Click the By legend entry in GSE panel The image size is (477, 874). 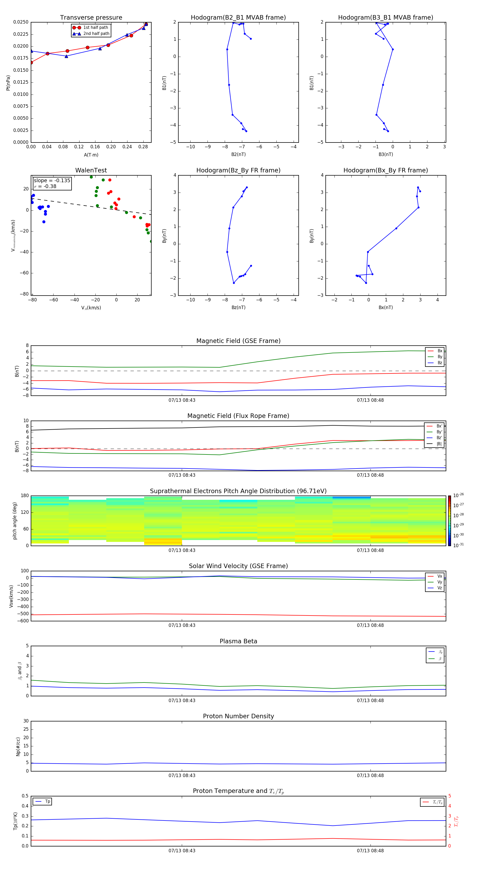click(435, 356)
